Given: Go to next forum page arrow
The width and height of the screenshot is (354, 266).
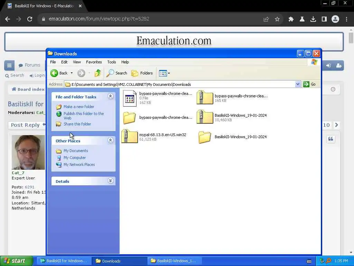Looking at the screenshot, I should point(336,125).
